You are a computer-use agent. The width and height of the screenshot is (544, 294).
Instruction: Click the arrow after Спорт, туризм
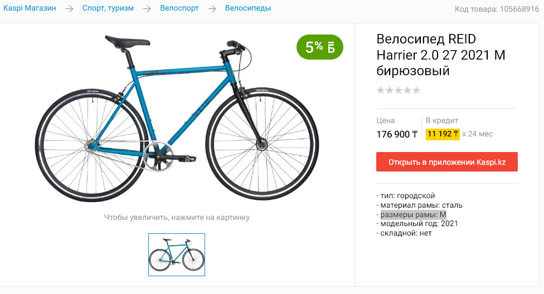(147, 8)
